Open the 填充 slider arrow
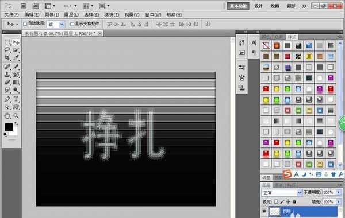This screenshot has height=218, width=345. (x=339, y=201)
